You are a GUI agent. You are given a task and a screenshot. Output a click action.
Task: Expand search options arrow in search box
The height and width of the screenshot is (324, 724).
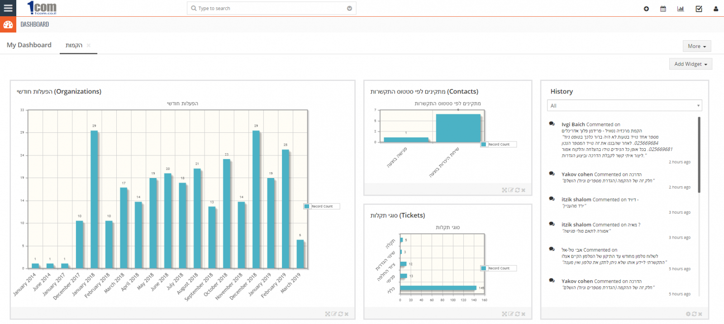pyautogui.click(x=349, y=9)
